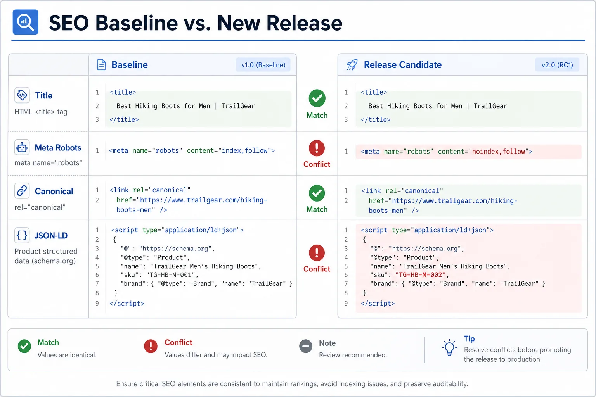Click Baseline's 'index,follow' meta robots line

(x=192, y=150)
